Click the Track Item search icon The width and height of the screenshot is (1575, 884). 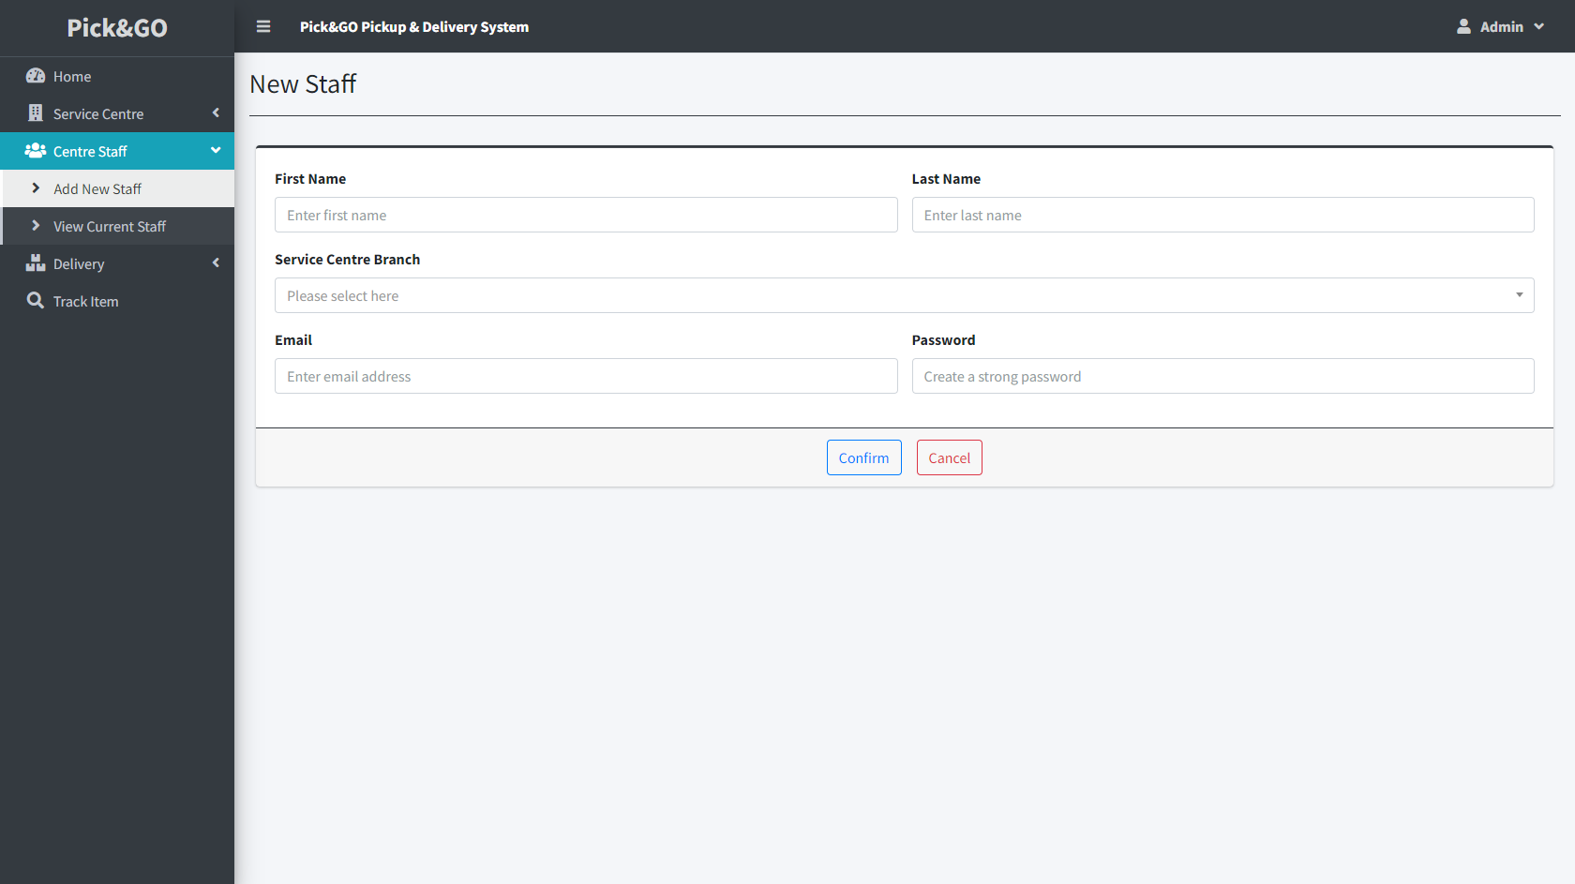click(x=36, y=301)
